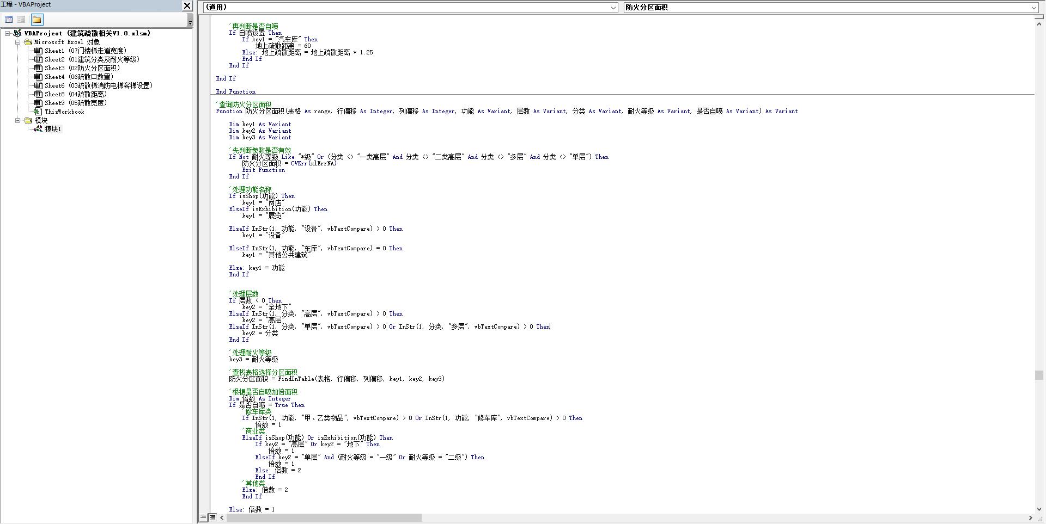
Task: Click the horizontal scrollbar right arrow
Action: coord(1030,517)
